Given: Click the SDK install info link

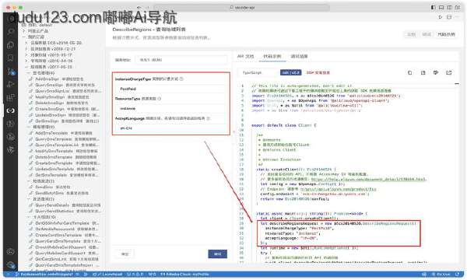Looking at the screenshot, I should click(x=318, y=72).
